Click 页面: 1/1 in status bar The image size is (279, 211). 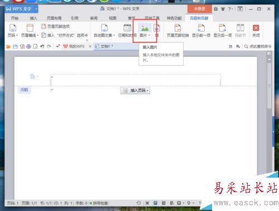click(x=29, y=203)
